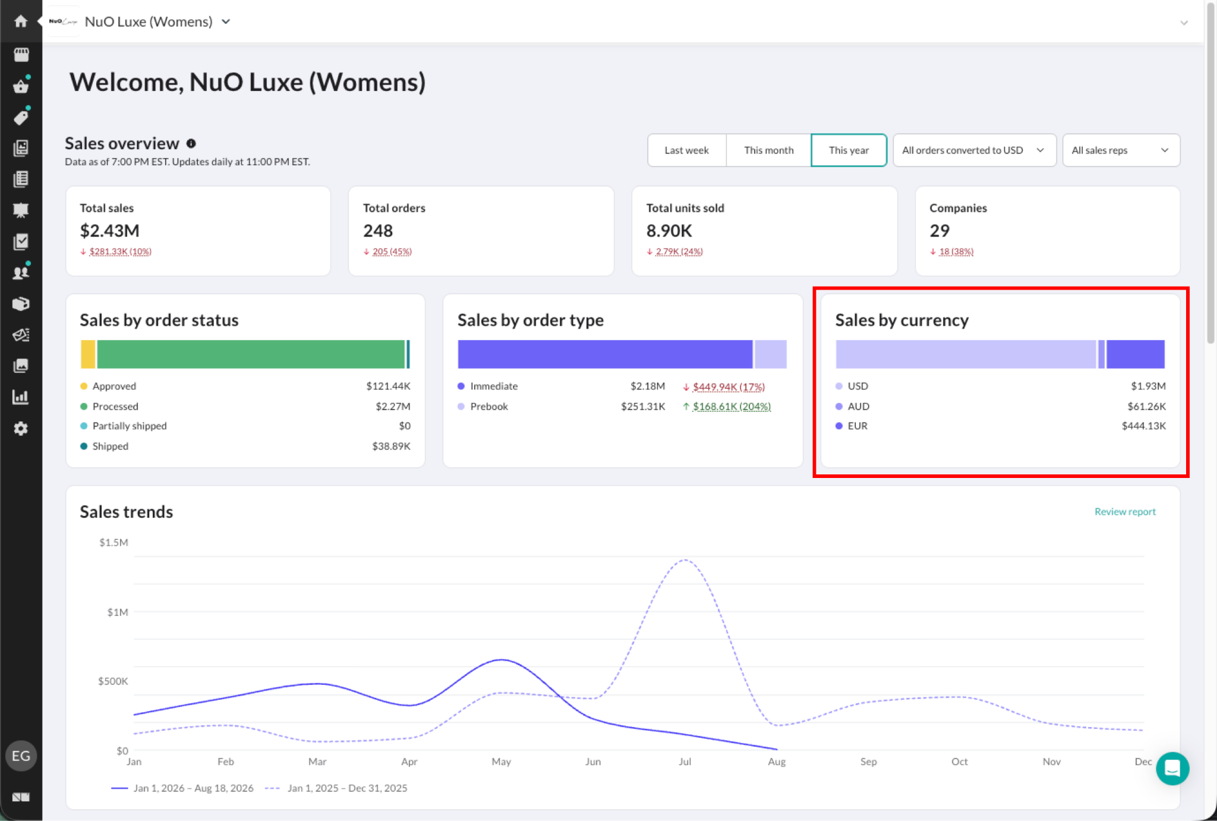This screenshot has height=821, width=1217.
Task: Click the USD legend label
Action: [x=858, y=386]
